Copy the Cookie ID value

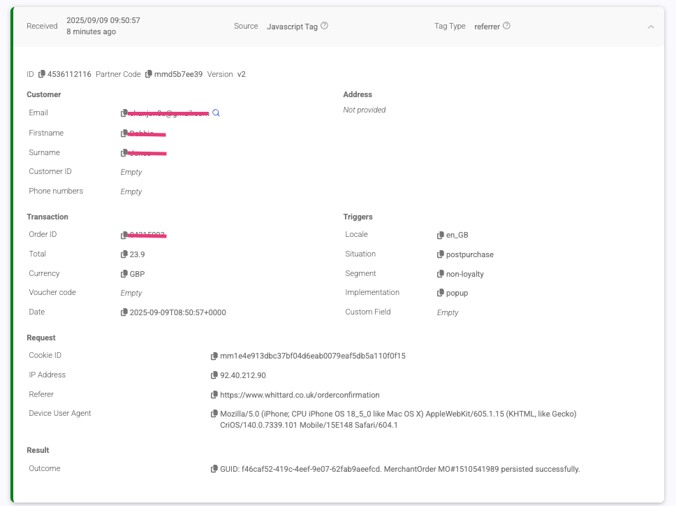click(214, 356)
